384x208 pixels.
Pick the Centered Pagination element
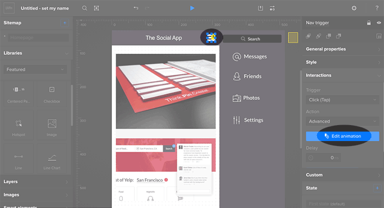19,94
